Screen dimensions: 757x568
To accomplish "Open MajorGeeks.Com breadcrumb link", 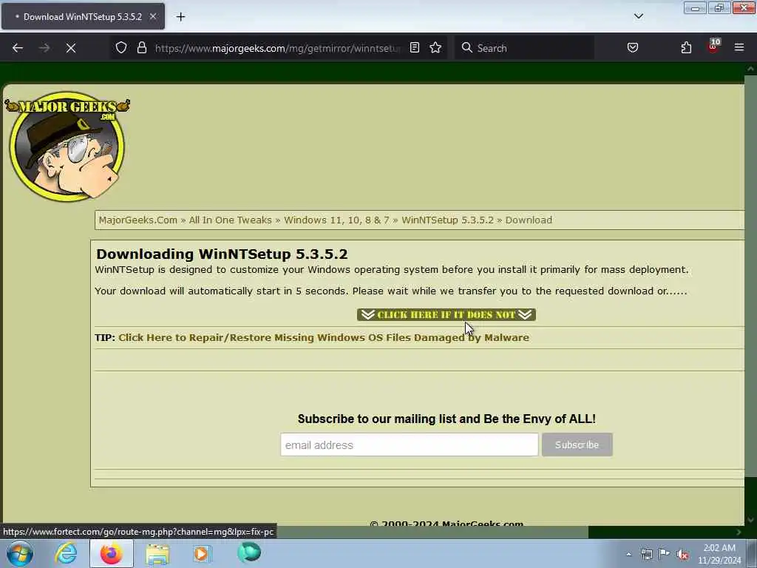I will point(138,220).
